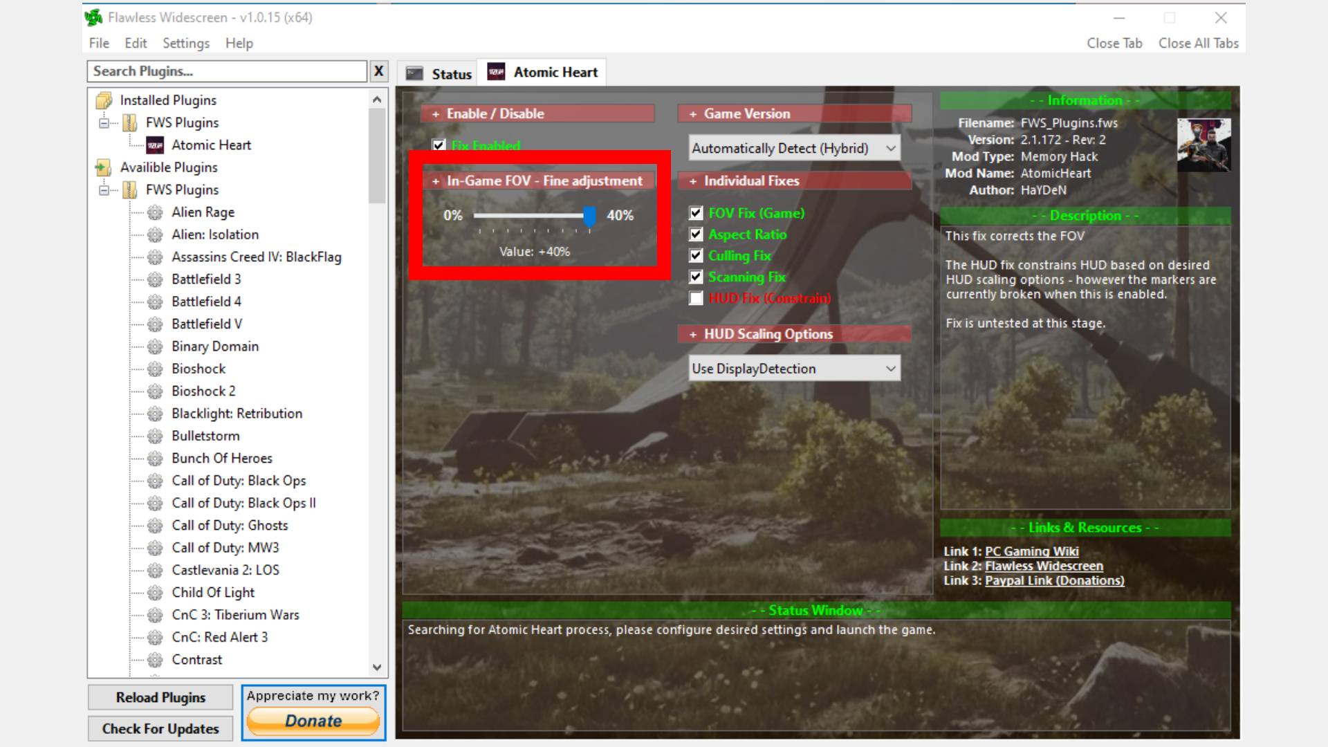Screen dimensions: 1328x747
Task: Enable the HUD Fix Constrain checkbox
Action: [697, 298]
